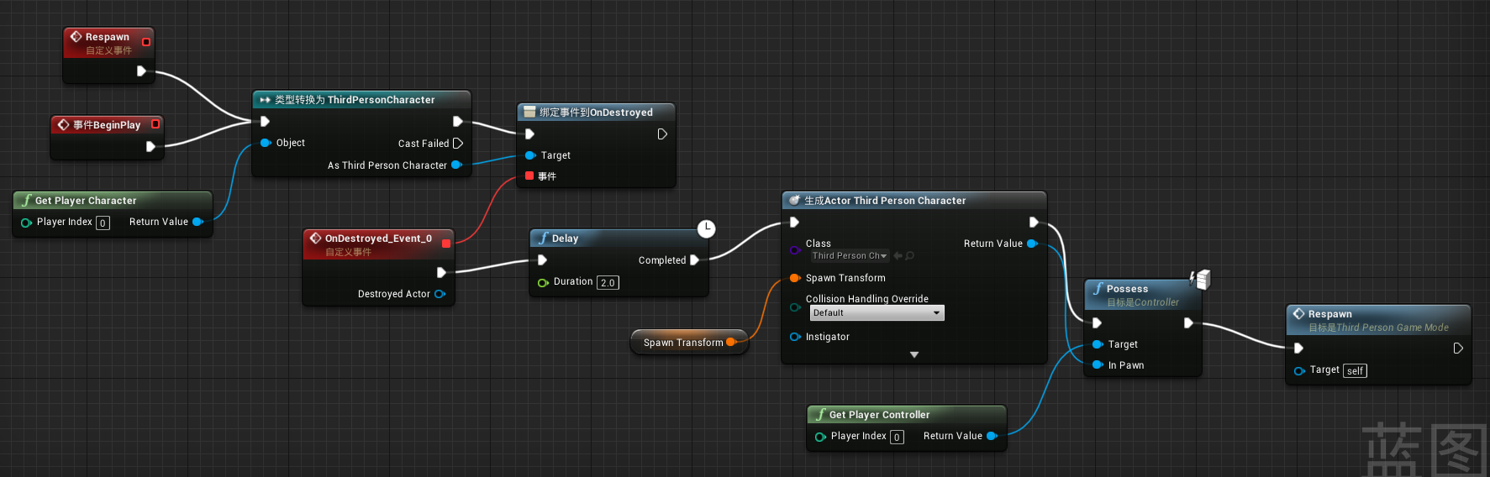Edit the Delay Duration value field

pos(608,283)
